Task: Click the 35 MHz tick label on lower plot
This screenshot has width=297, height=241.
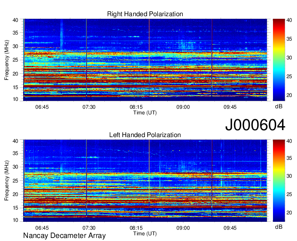Action: [x=15, y=153]
